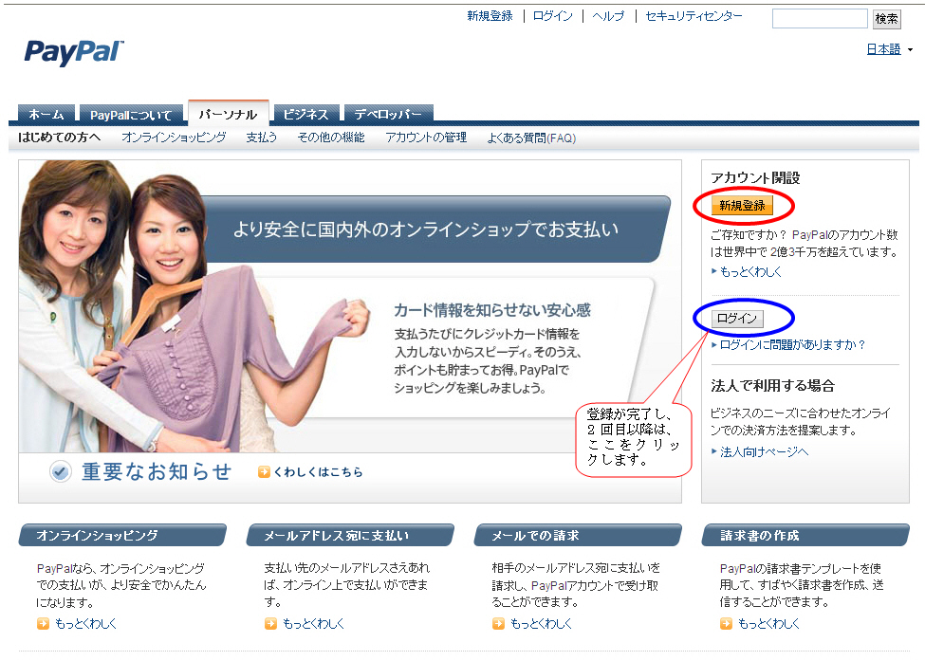Open the セキュリティセンター link
Screen dimensions: 925x661
[694, 16]
